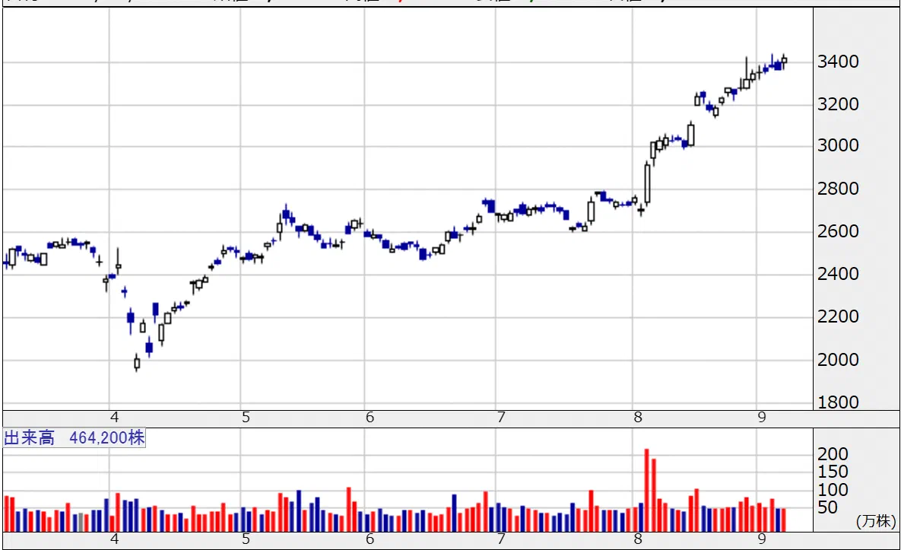Select the 3400 price axis label
This screenshot has width=901, height=550.
click(838, 62)
